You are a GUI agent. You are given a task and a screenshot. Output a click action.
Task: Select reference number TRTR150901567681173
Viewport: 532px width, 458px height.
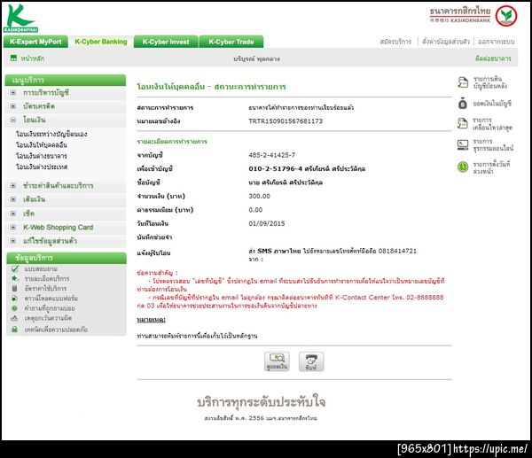tap(286, 121)
